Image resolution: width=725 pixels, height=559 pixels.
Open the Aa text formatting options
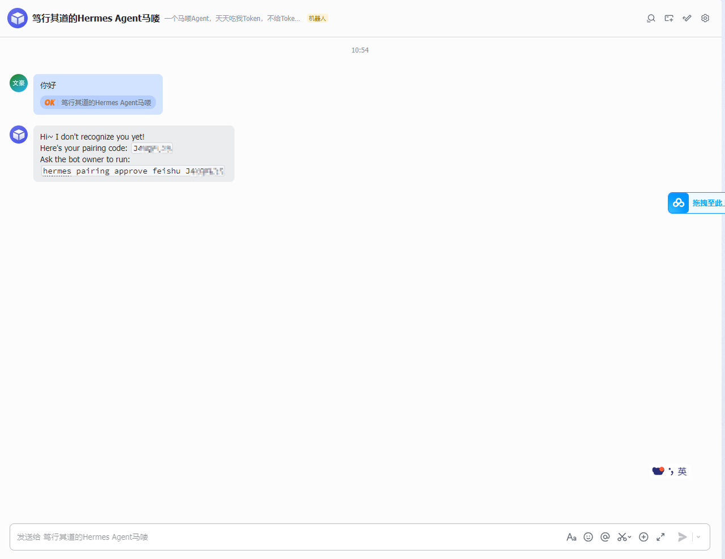[x=572, y=537]
